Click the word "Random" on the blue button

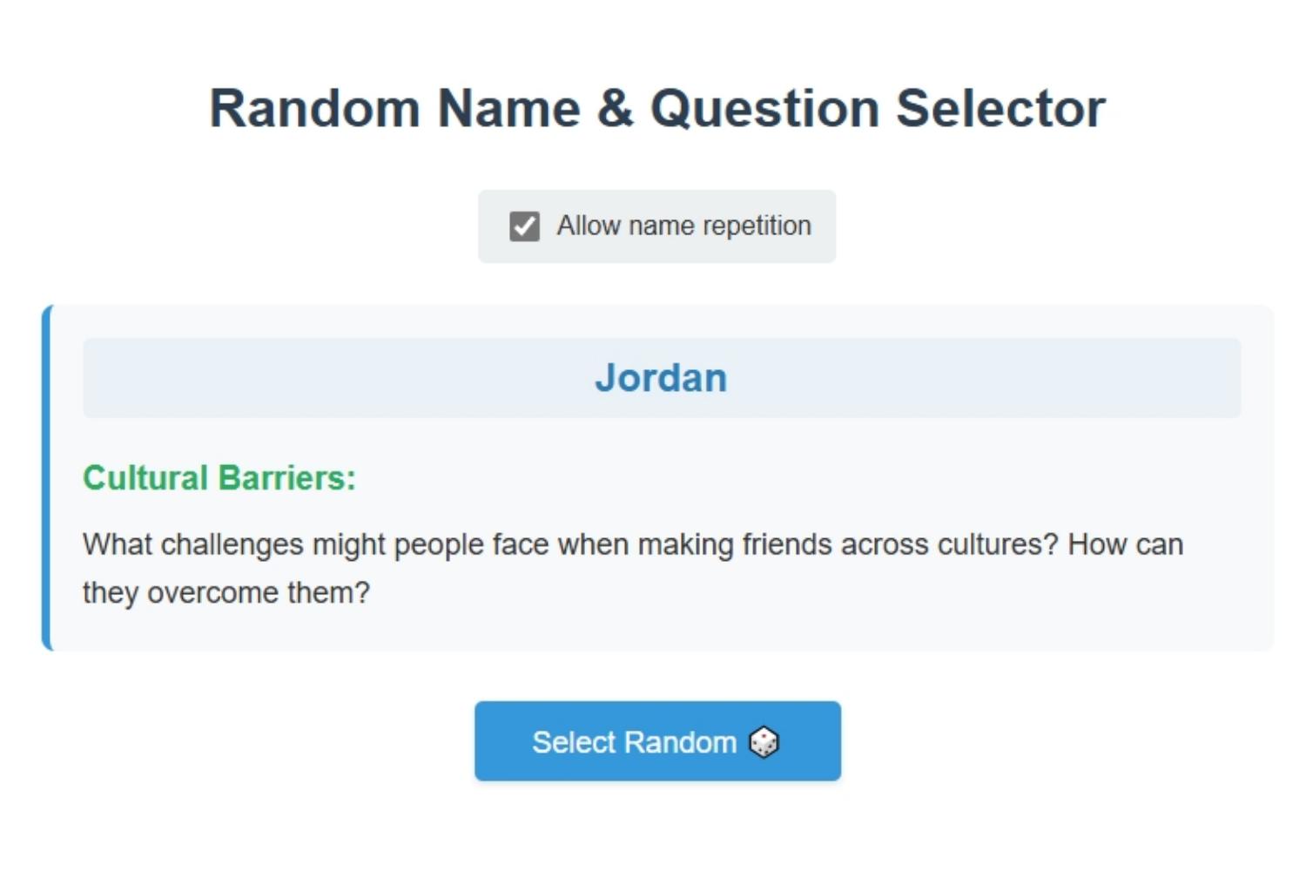point(680,743)
